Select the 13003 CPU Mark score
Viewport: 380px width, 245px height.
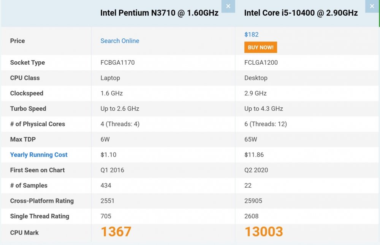264,232
